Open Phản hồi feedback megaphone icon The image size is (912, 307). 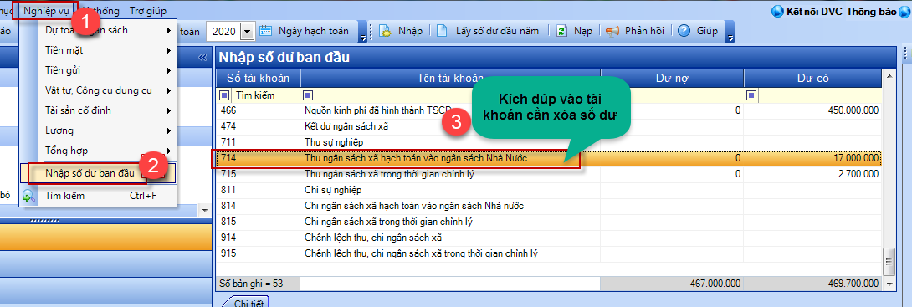tap(612, 31)
